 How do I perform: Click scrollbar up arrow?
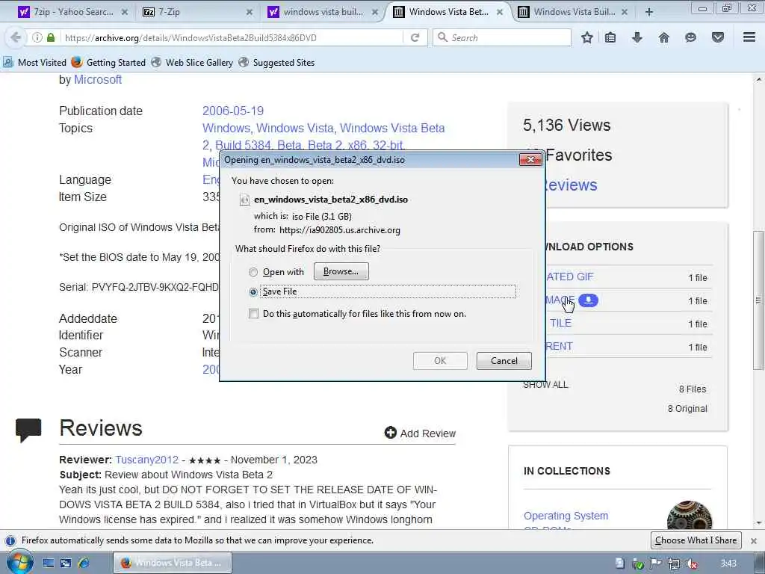click(759, 79)
